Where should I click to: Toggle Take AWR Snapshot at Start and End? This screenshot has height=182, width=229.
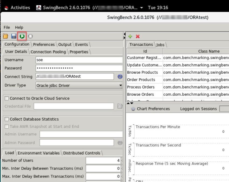6,126
